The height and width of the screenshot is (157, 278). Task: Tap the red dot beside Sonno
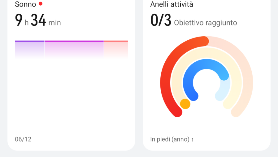[41, 4]
